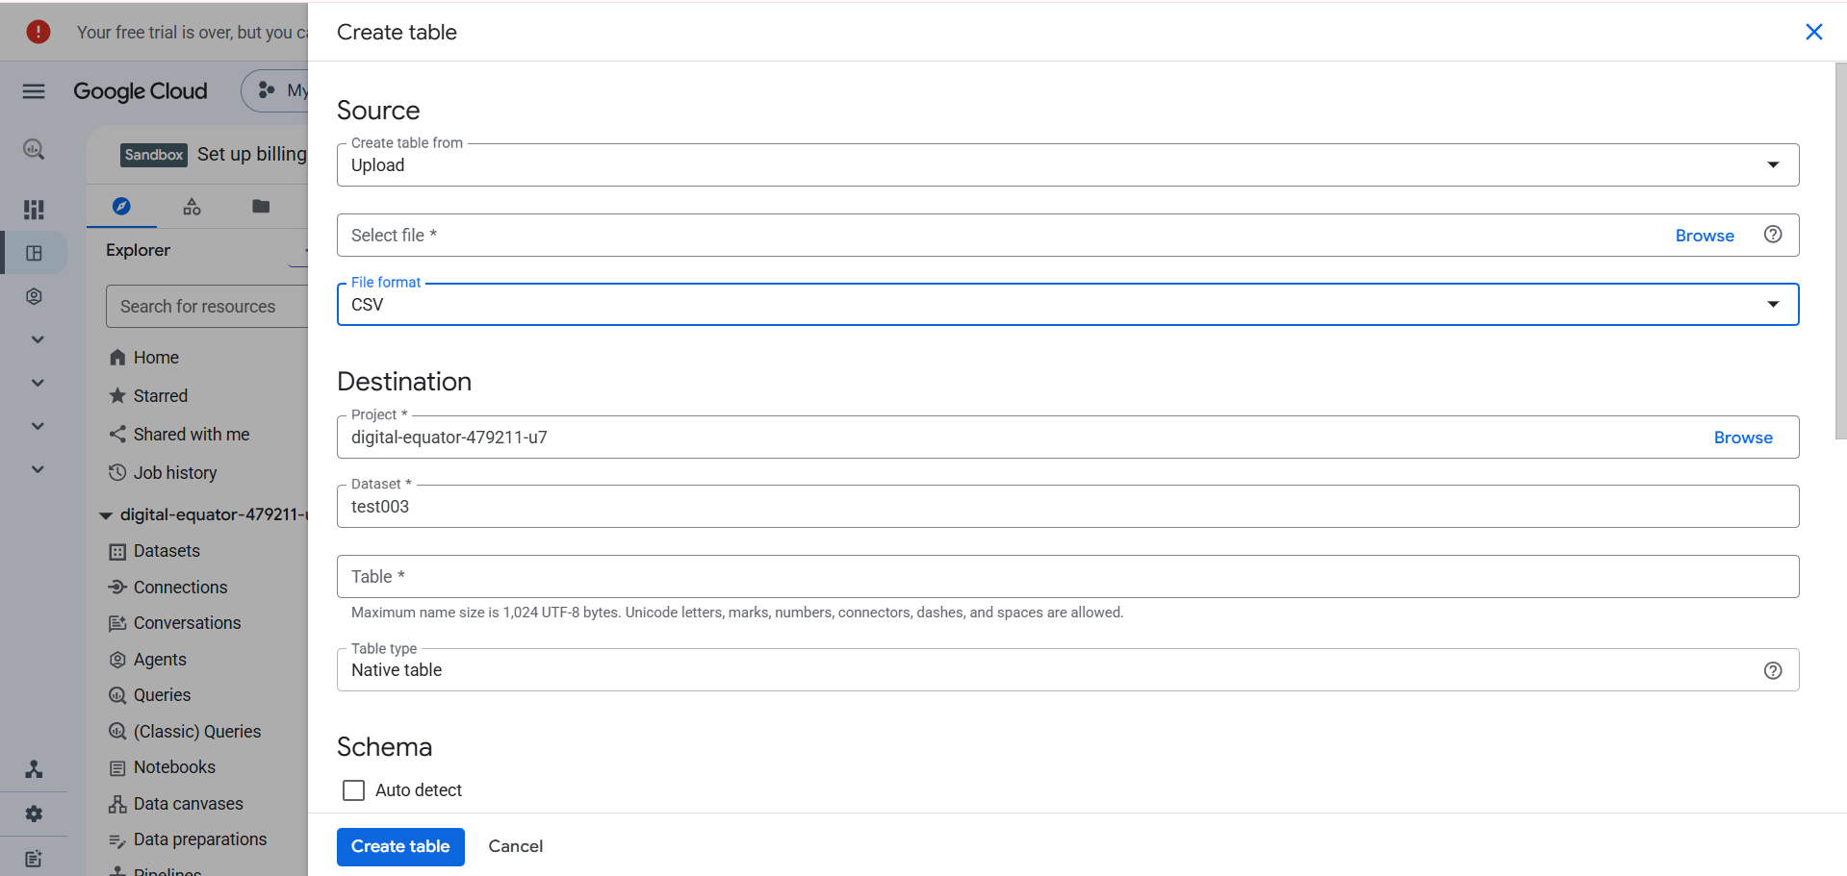Screen dimensions: 1847x876
Task: Close the Create table panel
Action: (x=1814, y=32)
